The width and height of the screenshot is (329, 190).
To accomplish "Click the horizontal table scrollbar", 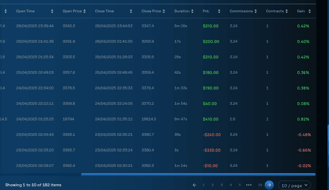I will point(198,175).
